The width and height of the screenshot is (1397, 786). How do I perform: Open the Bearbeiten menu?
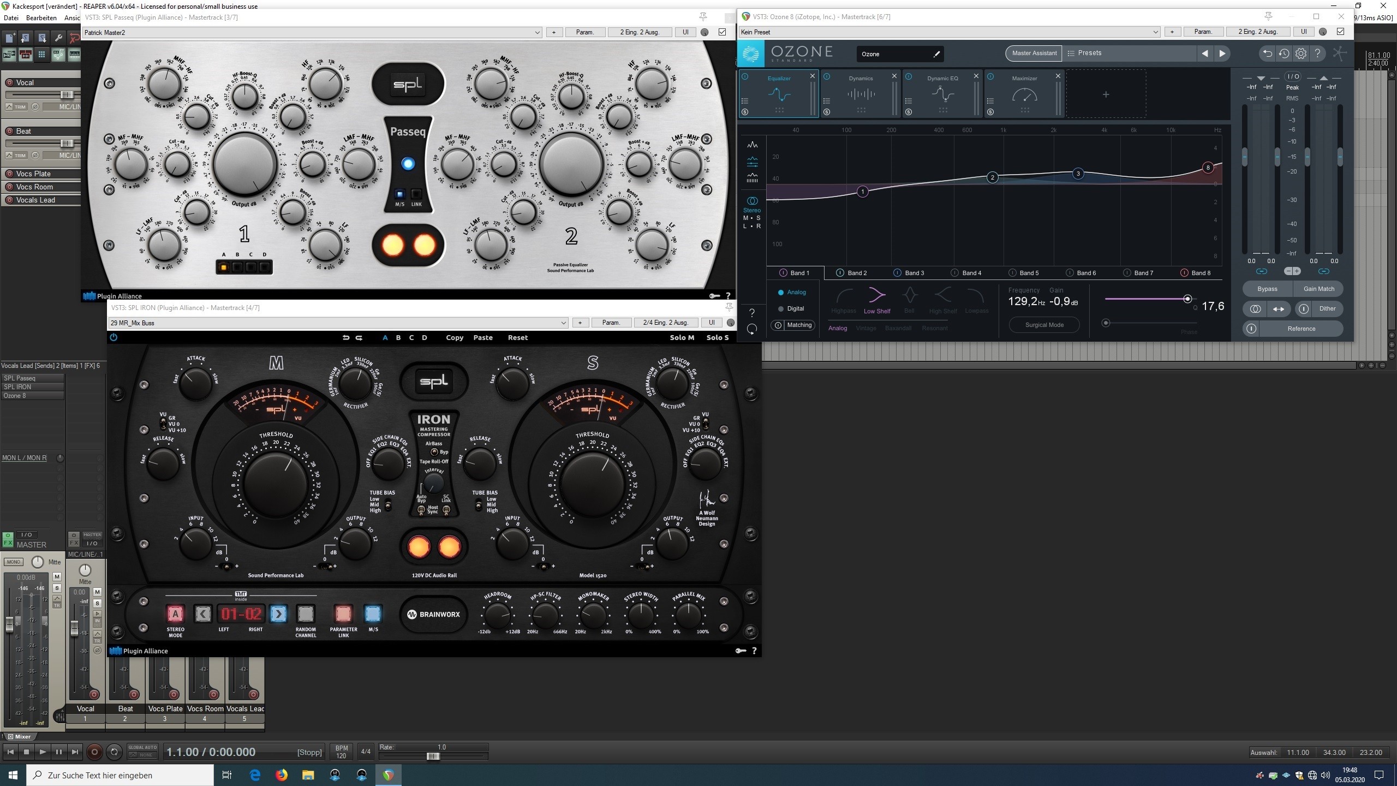point(41,17)
